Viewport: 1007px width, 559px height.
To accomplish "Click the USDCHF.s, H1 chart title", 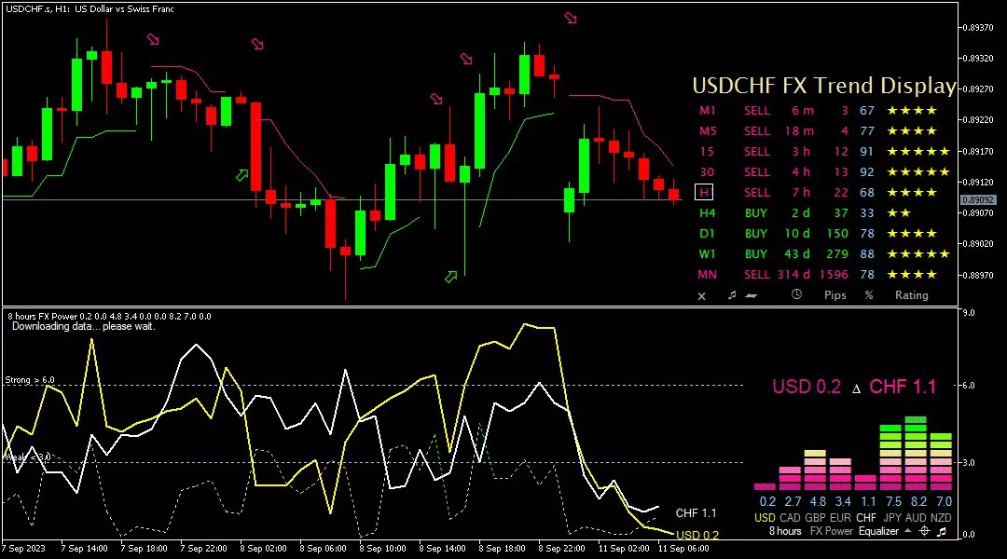I will click(x=90, y=9).
